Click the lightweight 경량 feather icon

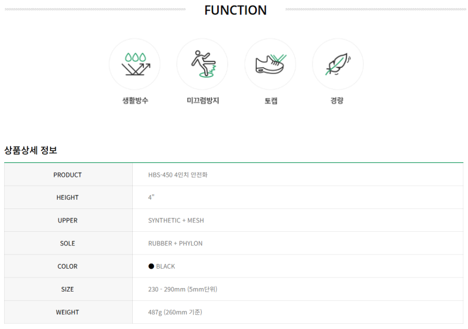[338, 64]
